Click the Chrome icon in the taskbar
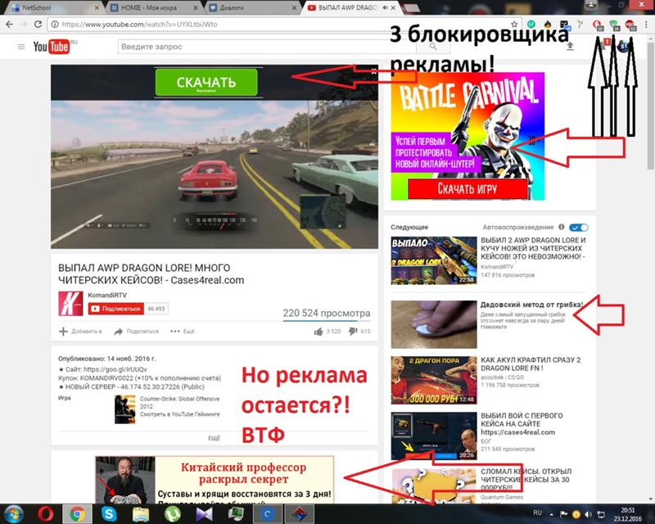The width and height of the screenshot is (655, 524). (77, 513)
